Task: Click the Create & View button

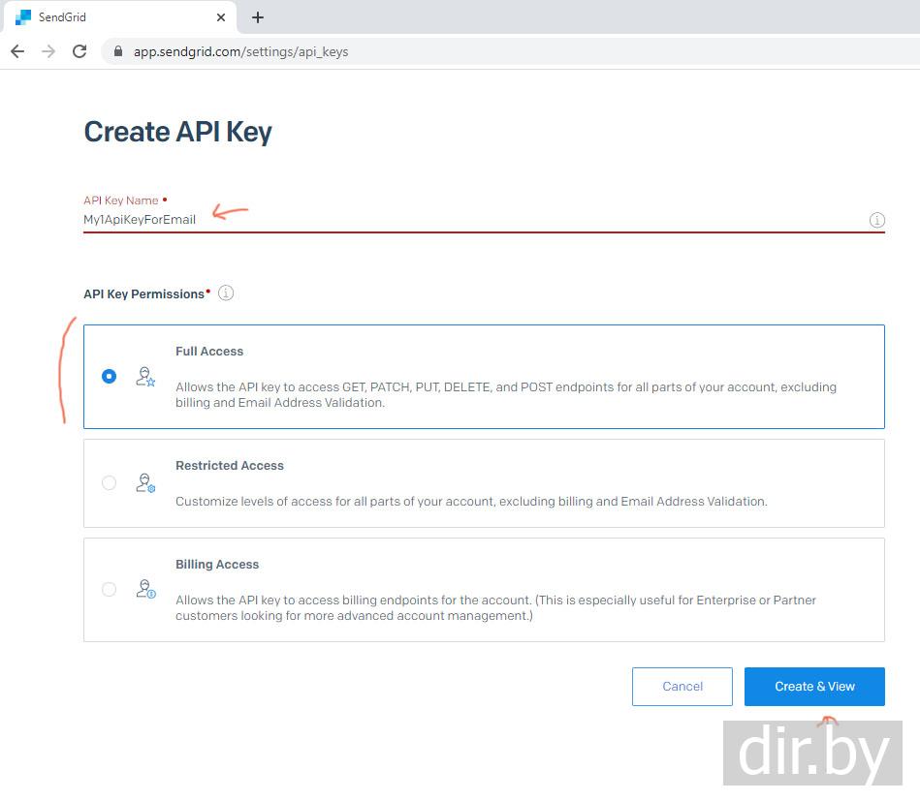Action: point(814,686)
